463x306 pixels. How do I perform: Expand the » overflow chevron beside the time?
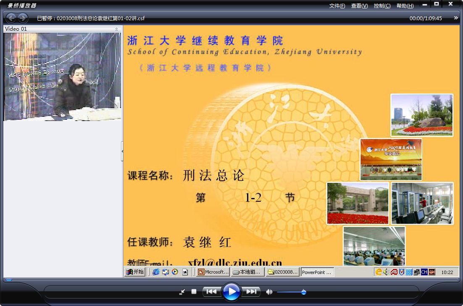point(456,18)
